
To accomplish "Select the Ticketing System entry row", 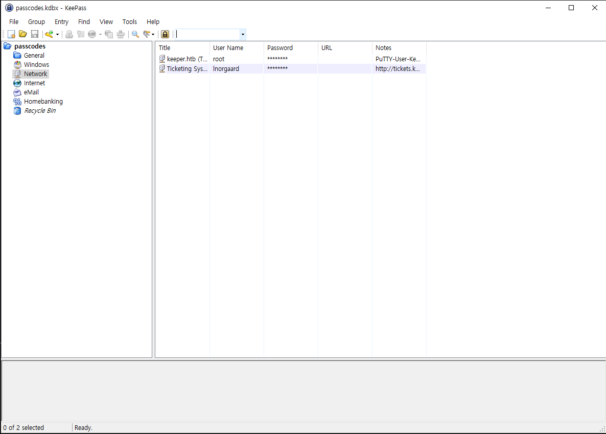I will (x=291, y=69).
